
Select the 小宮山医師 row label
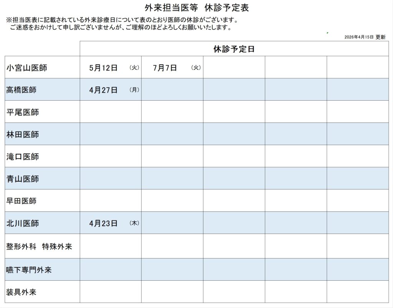pyautogui.click(x=27, y=68)
